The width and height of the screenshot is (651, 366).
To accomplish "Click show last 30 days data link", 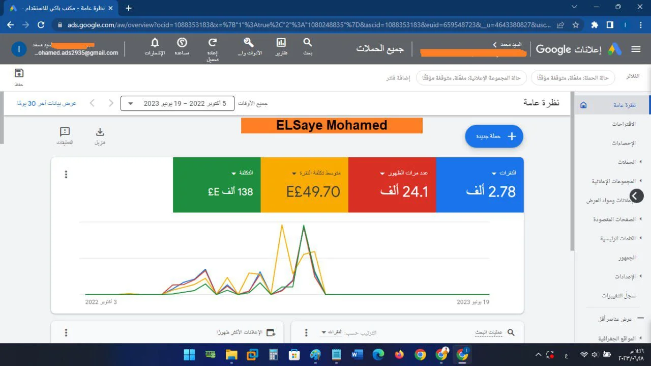I will (x=47, y=103).
